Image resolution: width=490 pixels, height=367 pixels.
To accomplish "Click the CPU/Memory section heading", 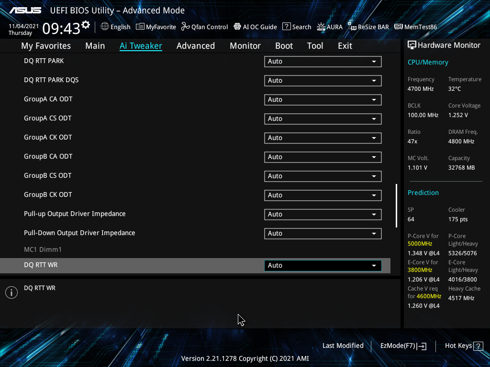I will (x=428, y=63).
